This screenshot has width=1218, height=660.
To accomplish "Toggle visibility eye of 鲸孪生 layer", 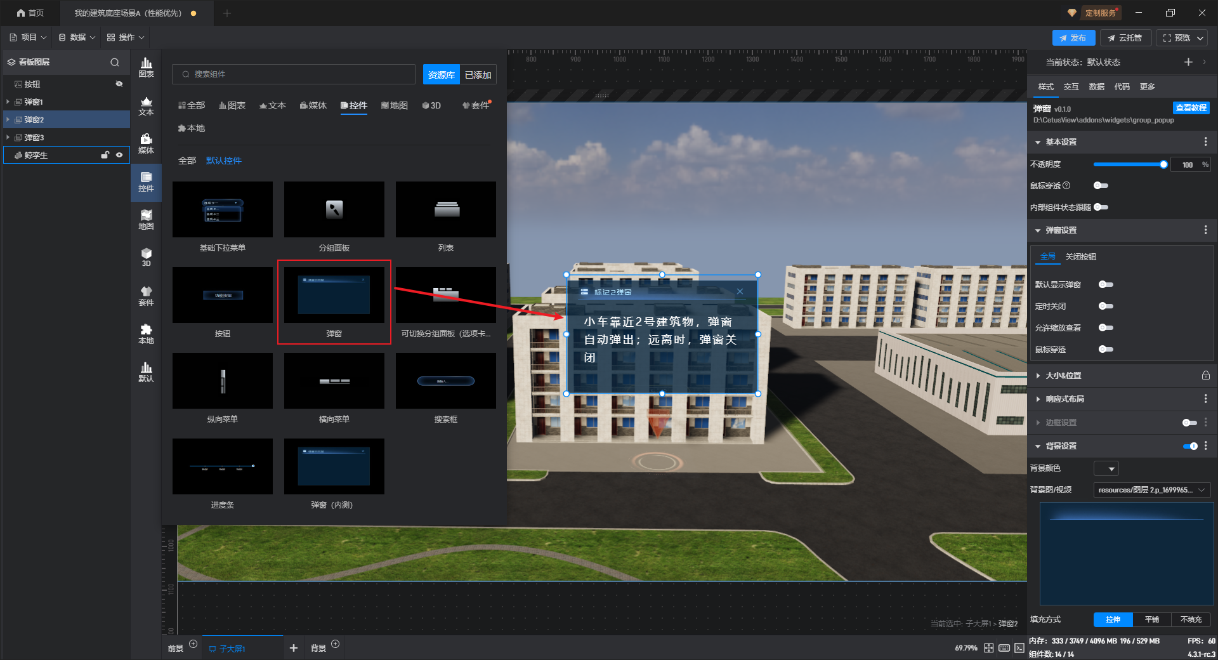I will click(x=119, y=155).
